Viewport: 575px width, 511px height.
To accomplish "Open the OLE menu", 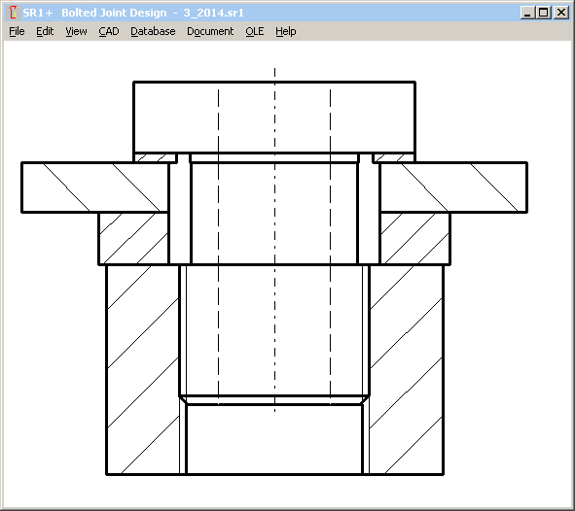I will 255,31.
